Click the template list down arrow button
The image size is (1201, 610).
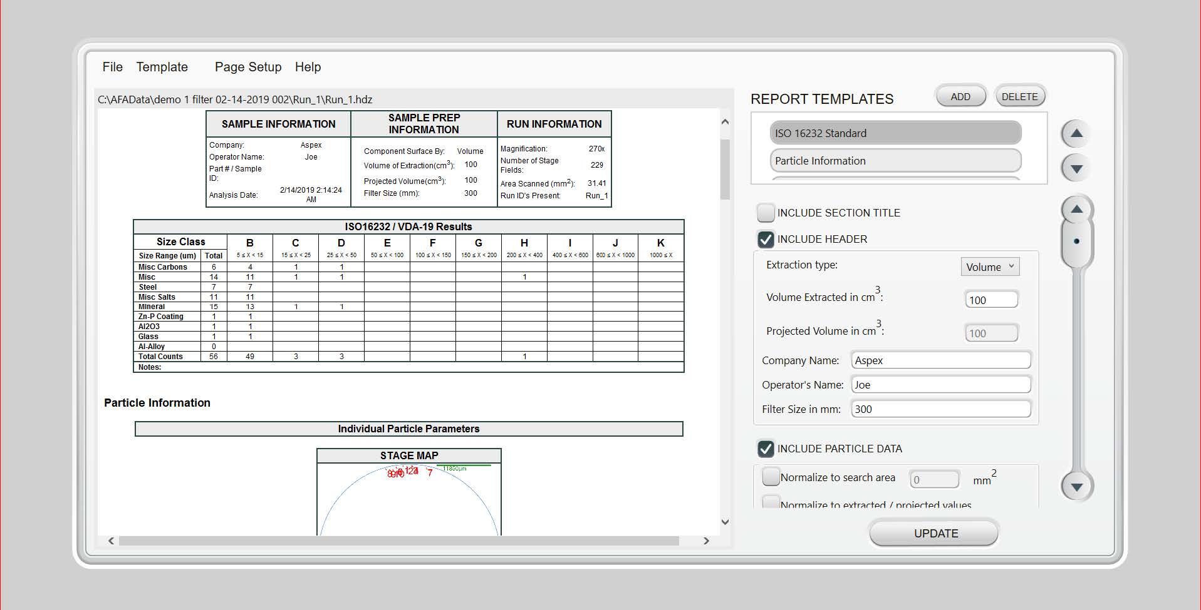pos(1076,169)
